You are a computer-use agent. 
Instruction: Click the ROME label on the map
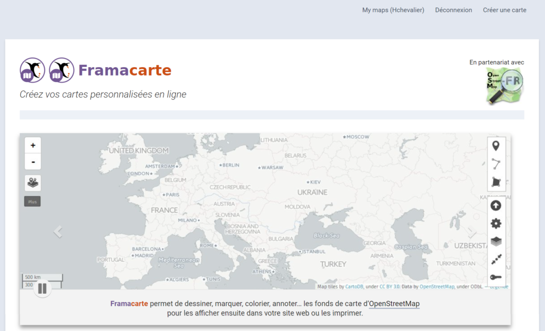click(x=208, y=245)
